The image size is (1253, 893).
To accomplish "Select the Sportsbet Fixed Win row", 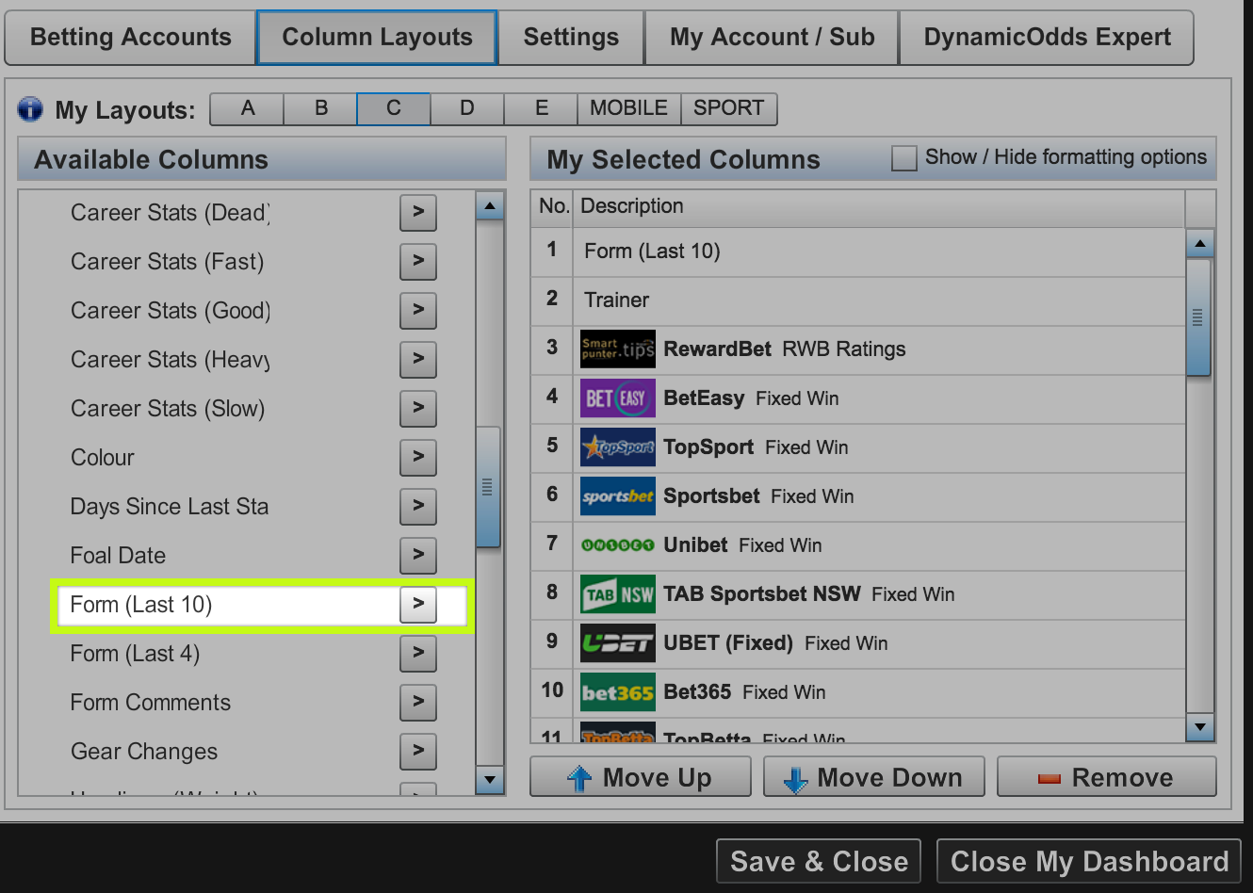I will [858, 496].
